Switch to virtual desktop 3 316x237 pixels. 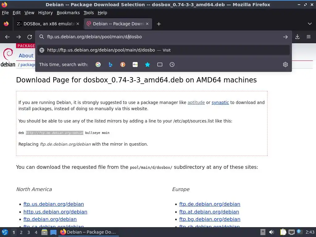click(29, 232)
